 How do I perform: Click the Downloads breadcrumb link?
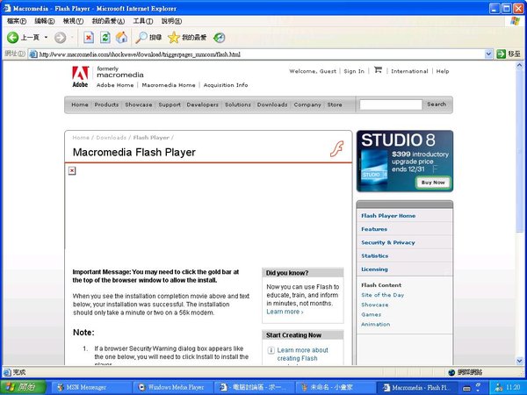112,138
